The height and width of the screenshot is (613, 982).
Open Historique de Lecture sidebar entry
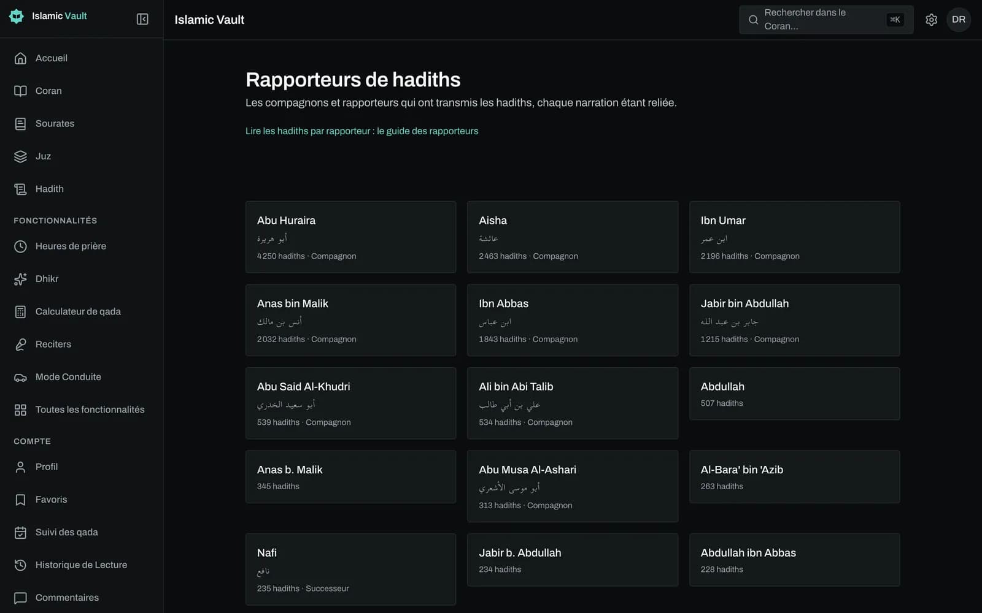pyautogui.click(x=82, y=565)
